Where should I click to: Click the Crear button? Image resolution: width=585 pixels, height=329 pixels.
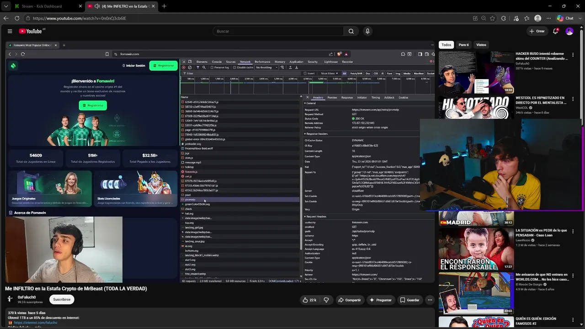point(537,31)
